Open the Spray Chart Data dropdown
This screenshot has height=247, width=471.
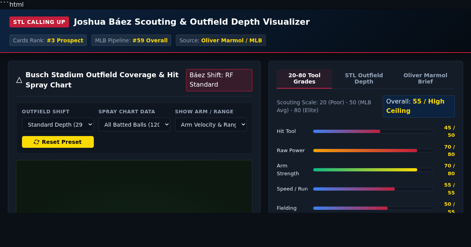click(x=134, y=125)
